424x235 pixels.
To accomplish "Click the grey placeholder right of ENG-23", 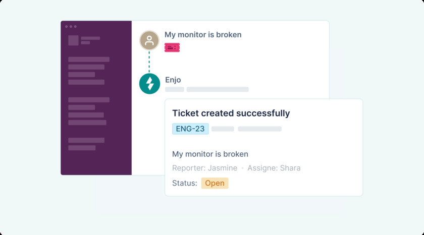I will [x=223, y=129].
